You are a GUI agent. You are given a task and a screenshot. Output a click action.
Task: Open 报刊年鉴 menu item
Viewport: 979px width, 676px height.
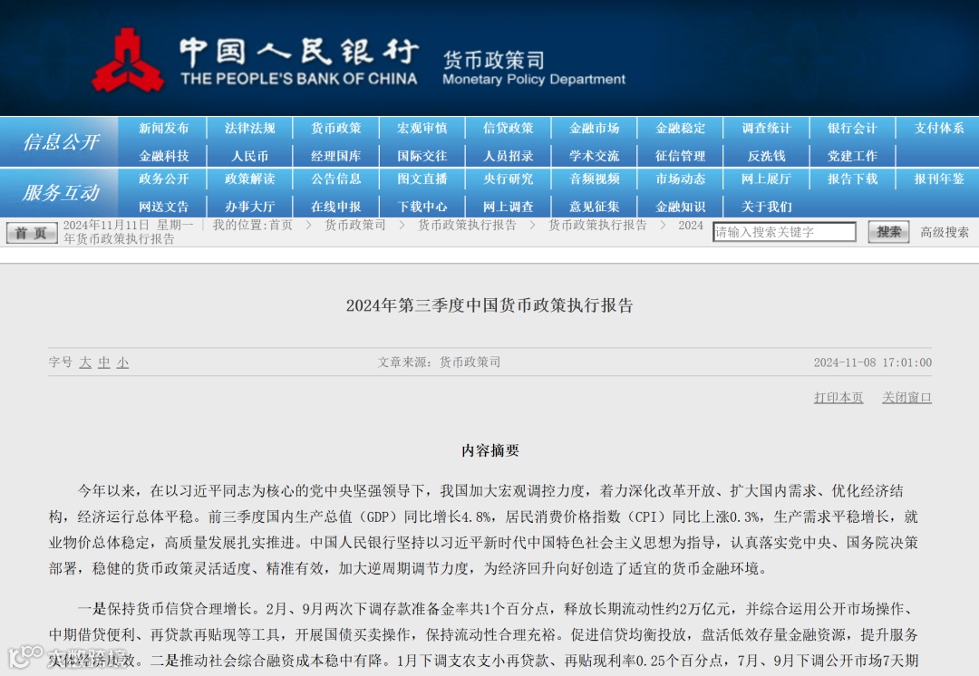coord(939,179)
